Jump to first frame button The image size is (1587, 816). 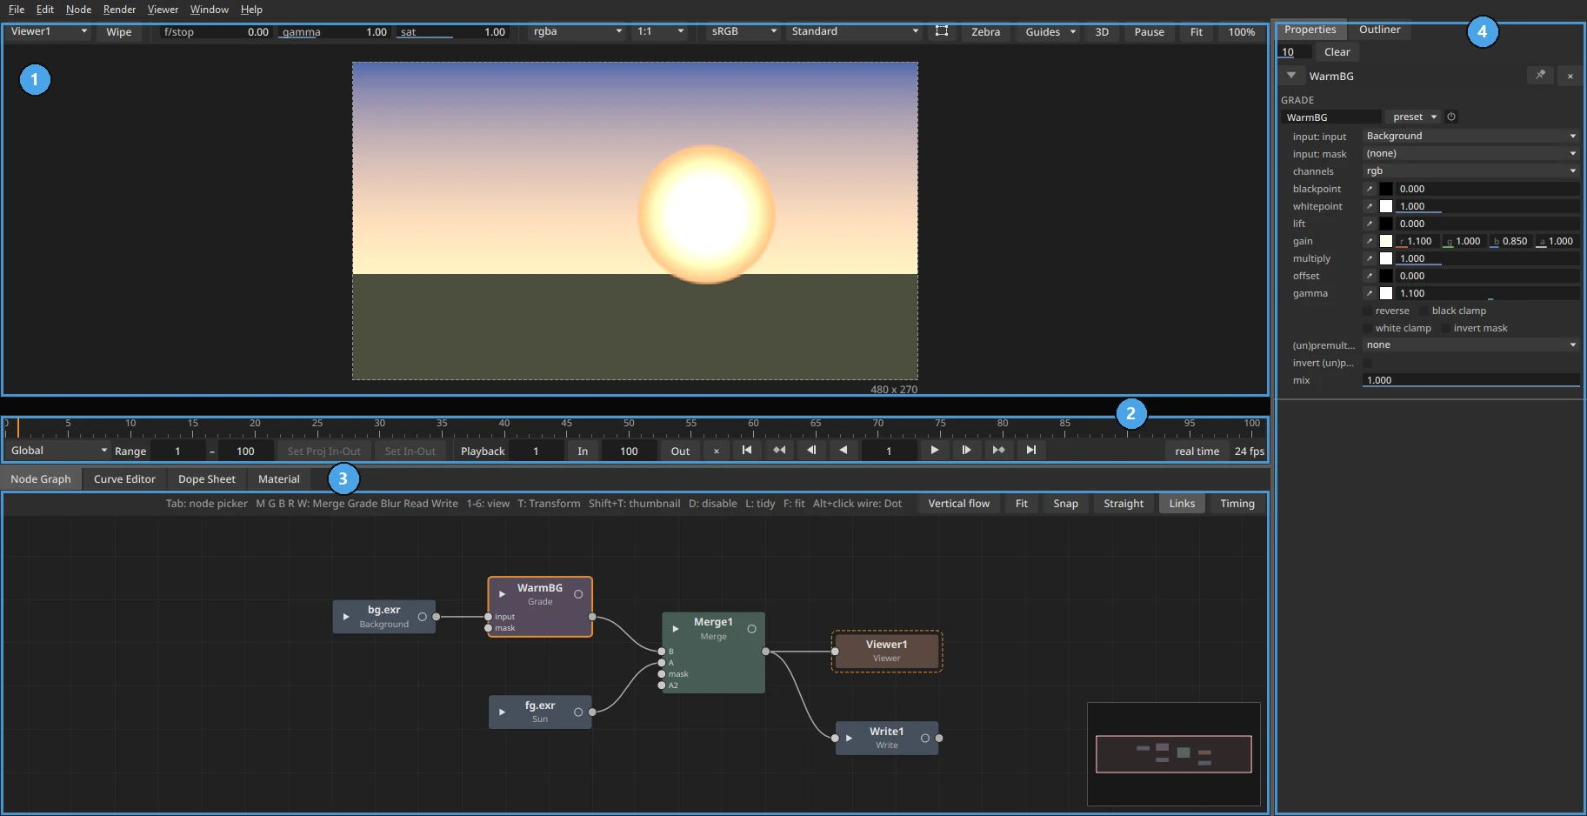[746, 451]
